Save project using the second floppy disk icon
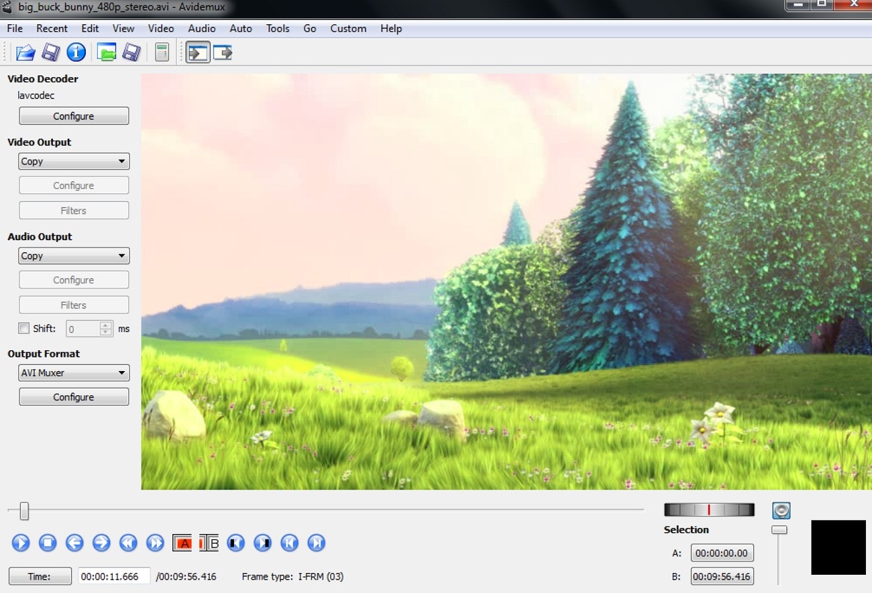872x593 pixels. tap(131, 52)
